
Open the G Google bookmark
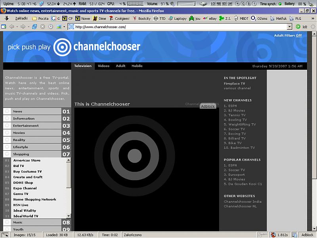tap(55, 18)
